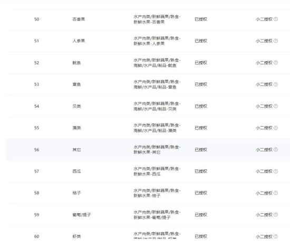Click question-mark icon in row 54 贝类
This screenshot has width=290, height=248.
(276, 106)
